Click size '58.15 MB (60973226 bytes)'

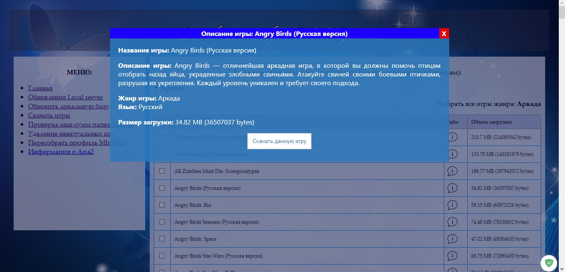[x=500, y=205]
